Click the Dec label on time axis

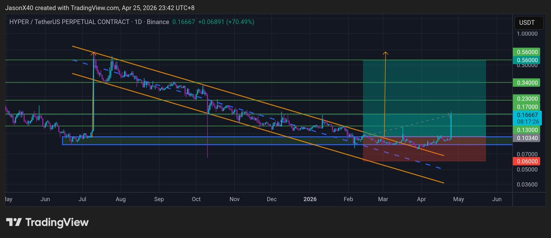coord(271,199)
